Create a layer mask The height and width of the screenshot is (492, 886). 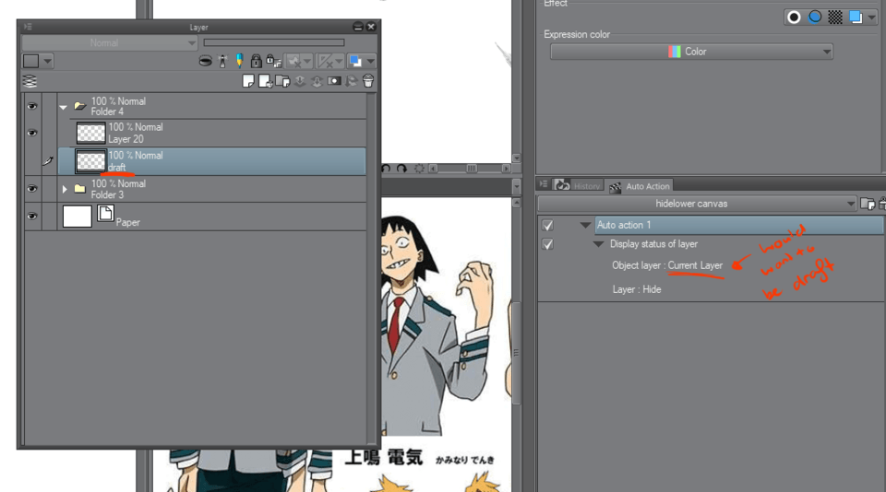(x=334, y=81)
